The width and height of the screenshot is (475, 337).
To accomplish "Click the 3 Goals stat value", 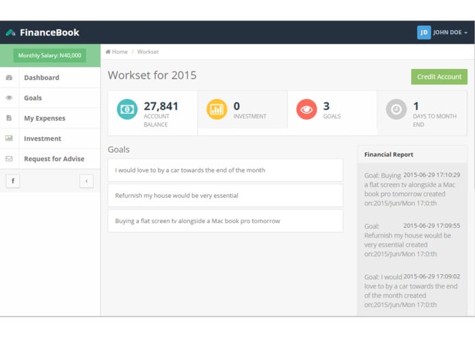I will [x=326, y=106].
